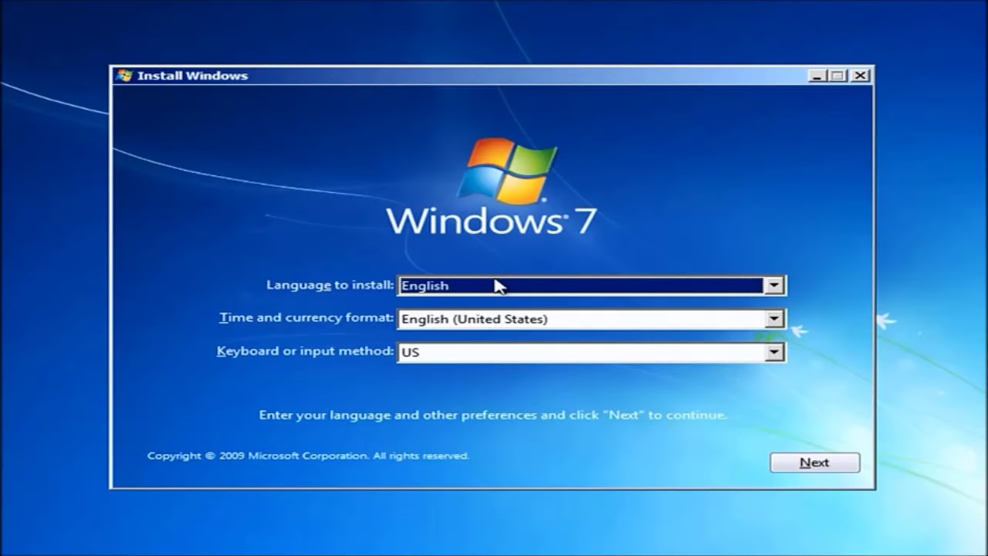The width and height of the screenshot is (988, 556).
Task: Open the Time and currency format dropdown arrow
Action: tap(773, 319)
